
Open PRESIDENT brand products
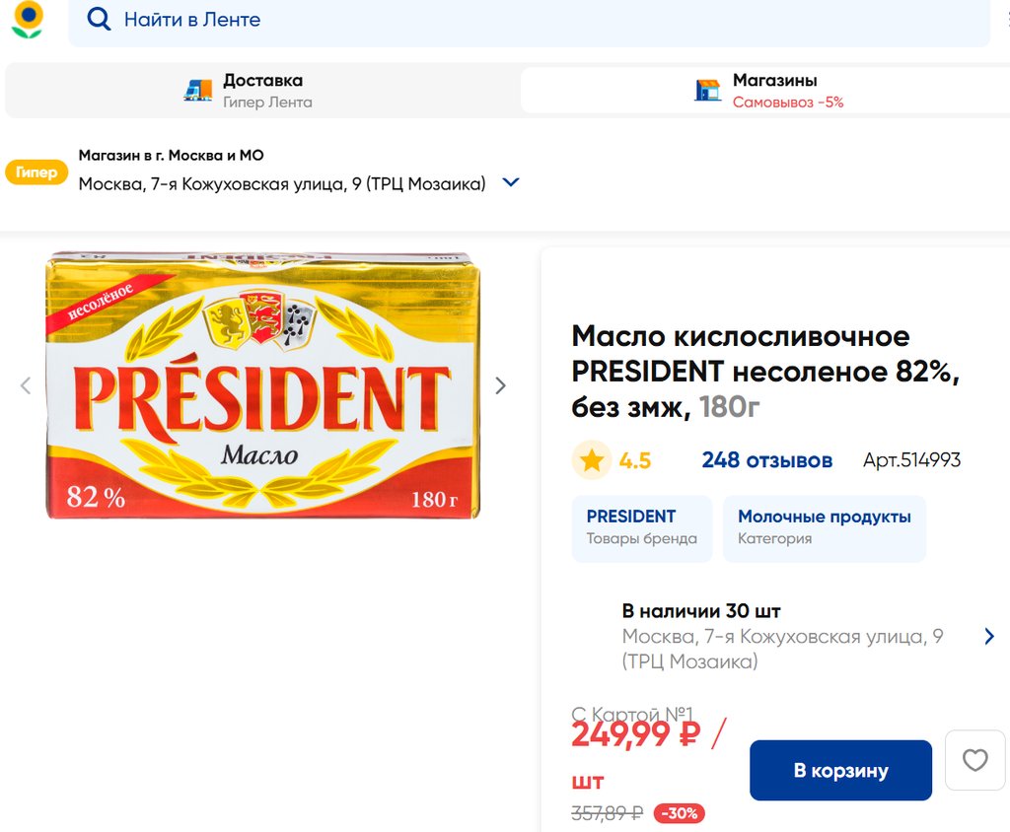click(641, 527)
